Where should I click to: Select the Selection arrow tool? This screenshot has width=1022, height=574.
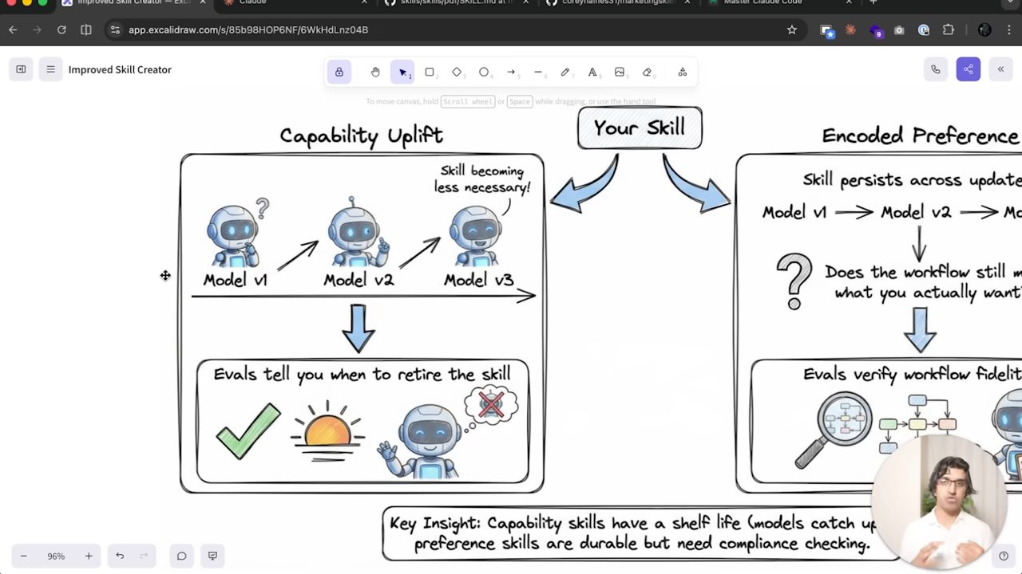402,72
